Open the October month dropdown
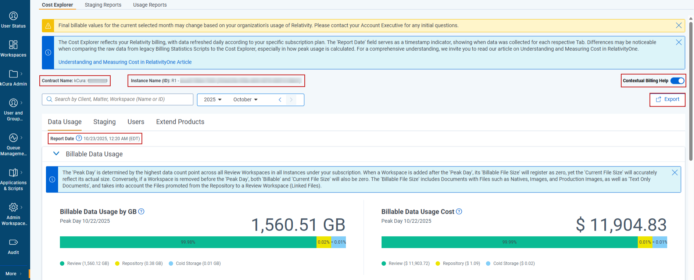The image size is (694, 280). click(x=246, y=100)
